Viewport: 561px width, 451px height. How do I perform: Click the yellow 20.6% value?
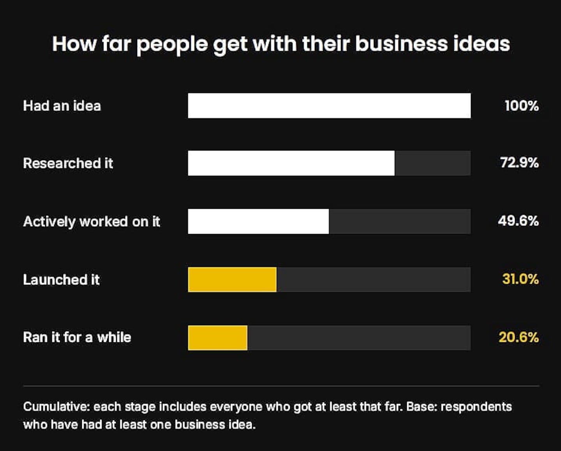click(519, 337)
